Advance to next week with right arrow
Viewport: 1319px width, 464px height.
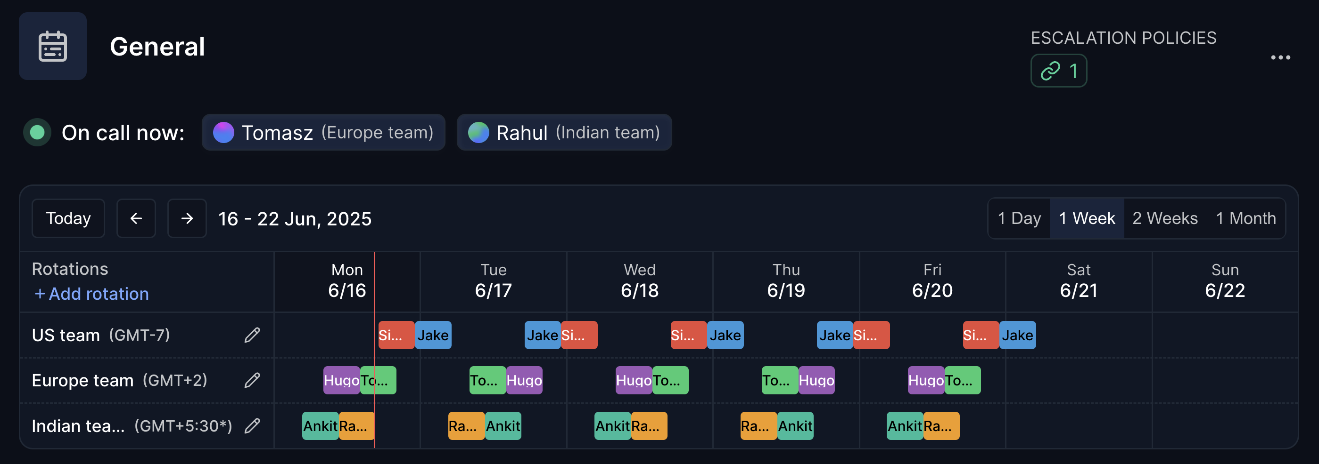click(x=187, y=219)
